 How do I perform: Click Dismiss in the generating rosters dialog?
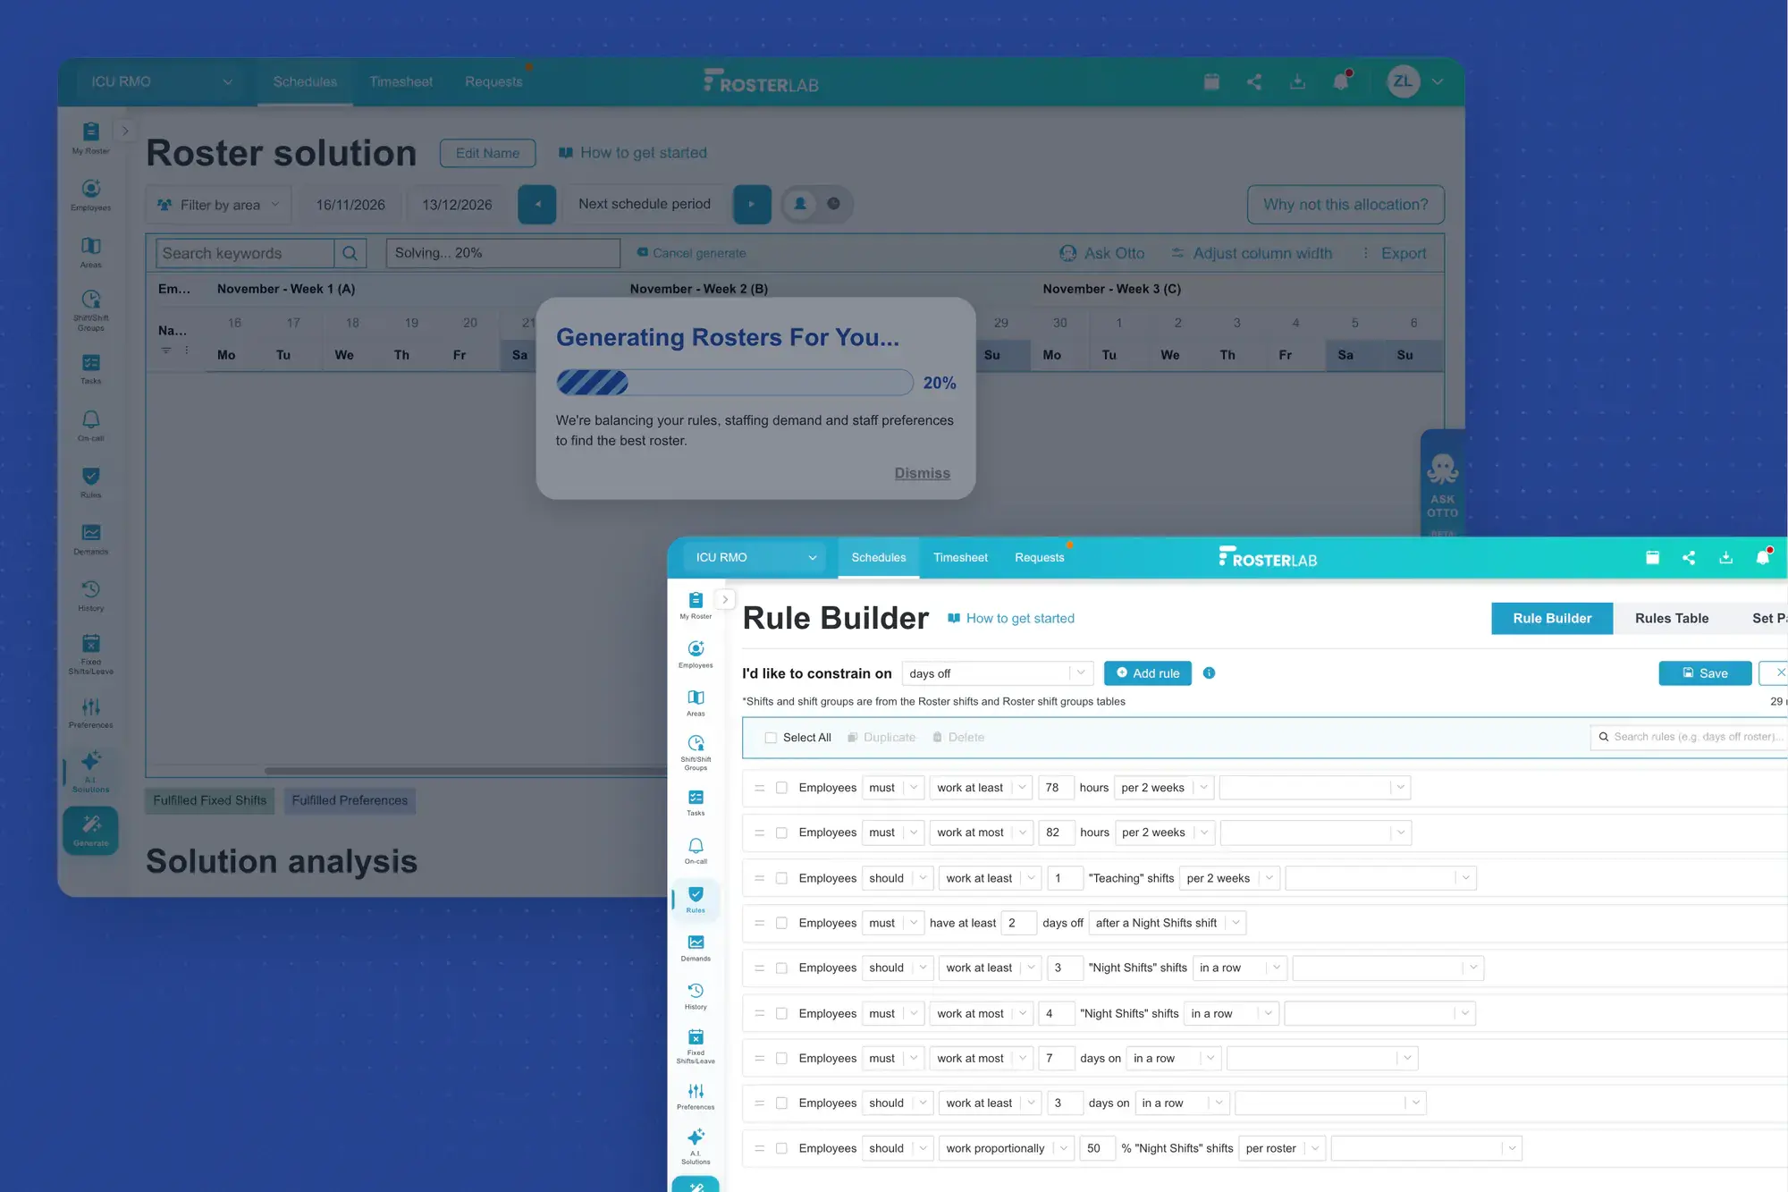(x=923, y=473)
